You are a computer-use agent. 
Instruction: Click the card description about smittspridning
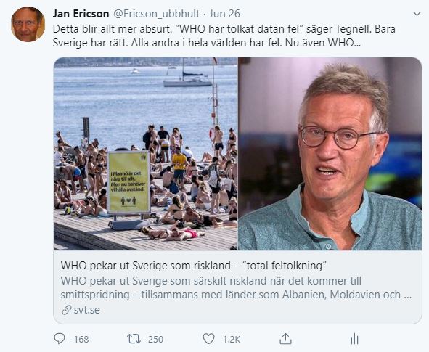pos(236,287)
